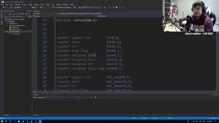Image resolution: width=219 pixels, height=123 pixels.
Task: Open File Explorer from the taskbar
Action: coord(19,121)
